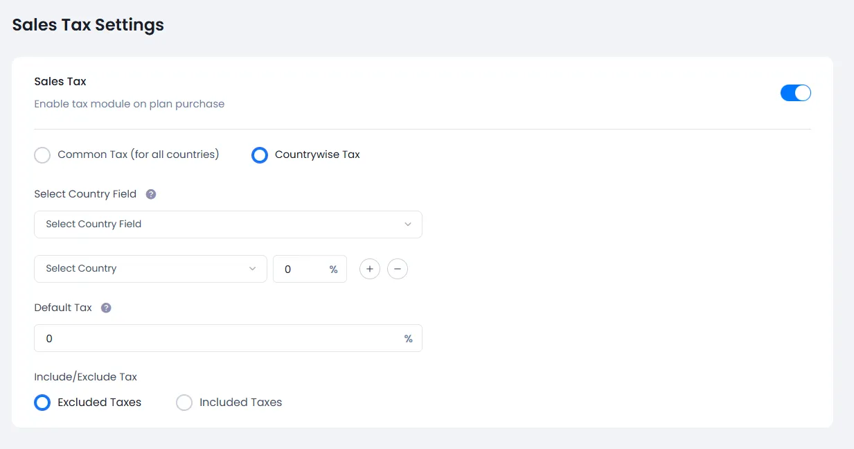
Task: Disable the Sales Tax toggle switch
Action: click(x=795, y=93)
